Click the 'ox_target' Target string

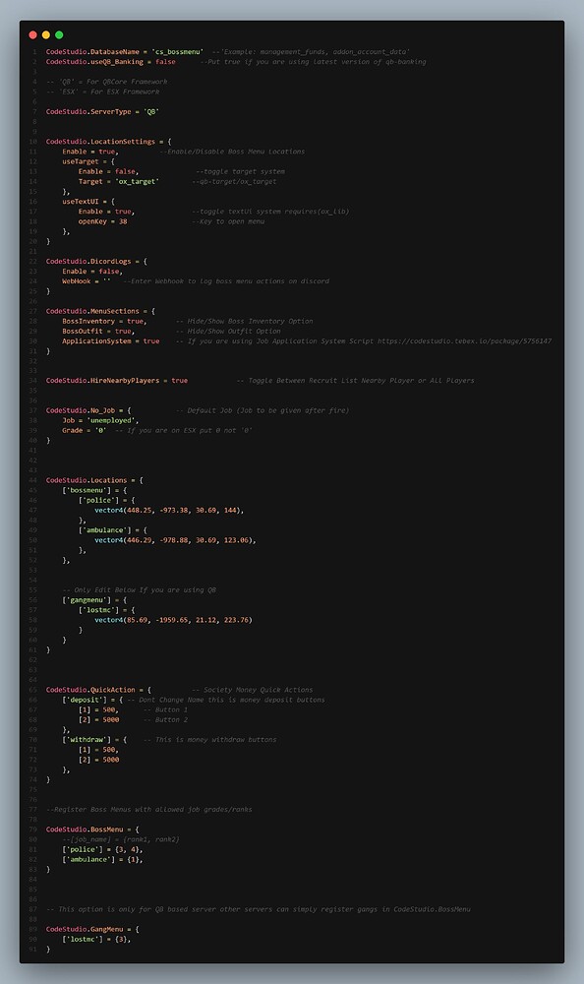137,181
